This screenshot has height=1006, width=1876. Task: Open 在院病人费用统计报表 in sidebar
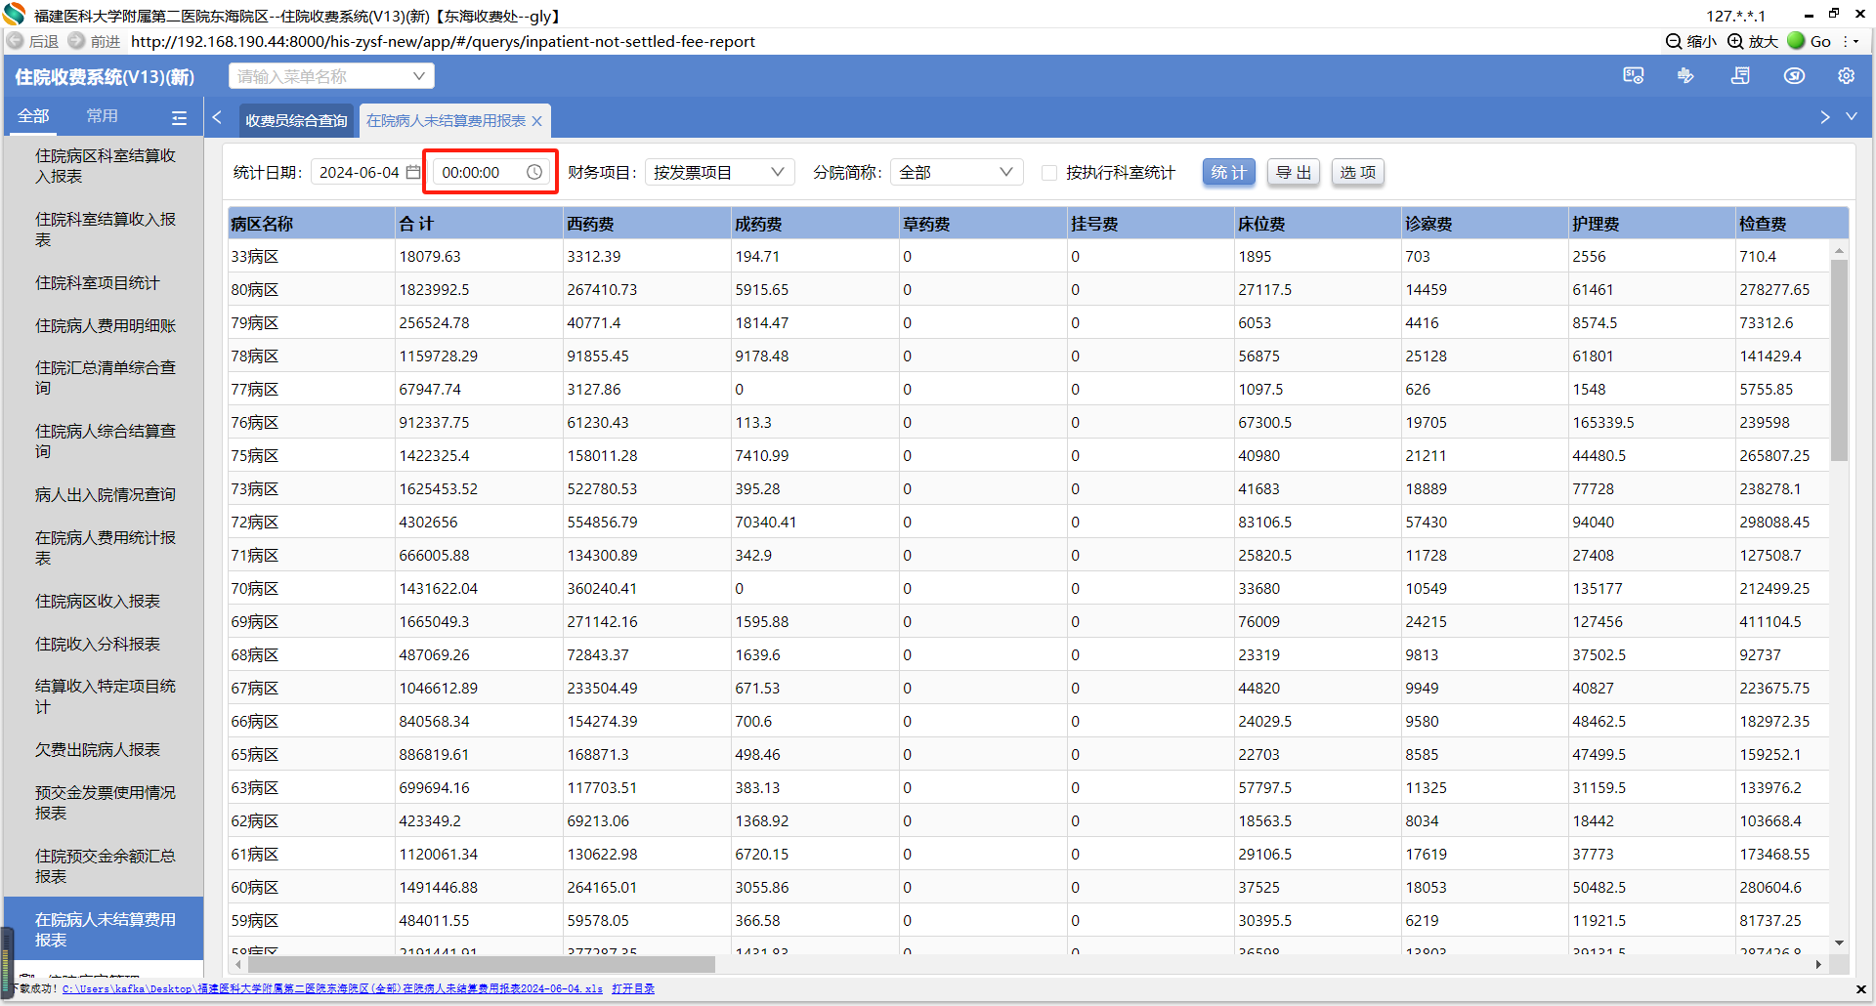click(106, 548)
